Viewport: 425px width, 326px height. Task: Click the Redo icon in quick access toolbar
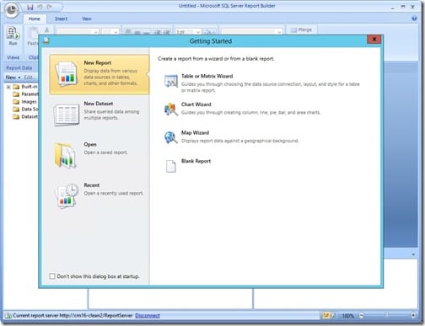(x=50, y=7)
